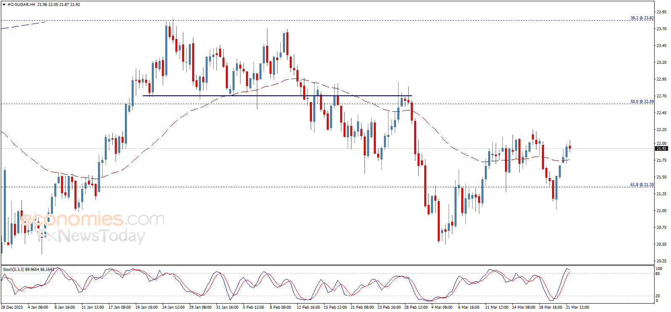Click the 23.70 price axis label
The image size is (671, 312).
pyautogui.click(x=661, y=29)
